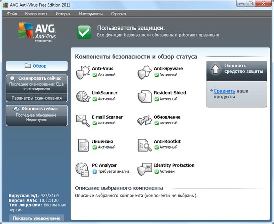Click the green status check under Anti-Rootkit

(157, 147)
